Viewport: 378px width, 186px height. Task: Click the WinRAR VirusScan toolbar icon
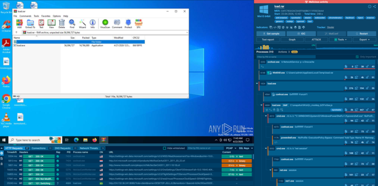point(105,24)
